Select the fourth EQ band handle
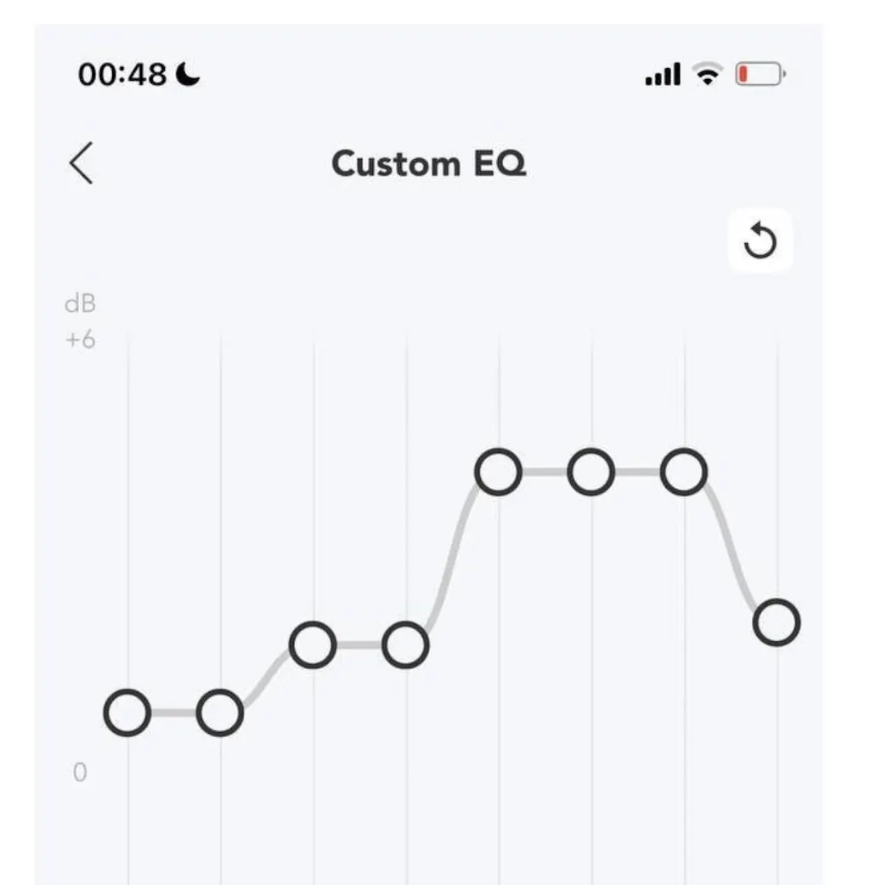Screen dimensions: 870x885 coord(405,645)
